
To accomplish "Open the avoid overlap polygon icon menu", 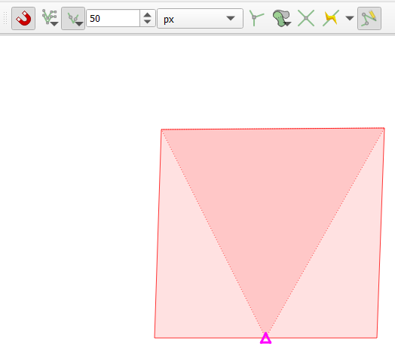I will click(x=282, y=18).
